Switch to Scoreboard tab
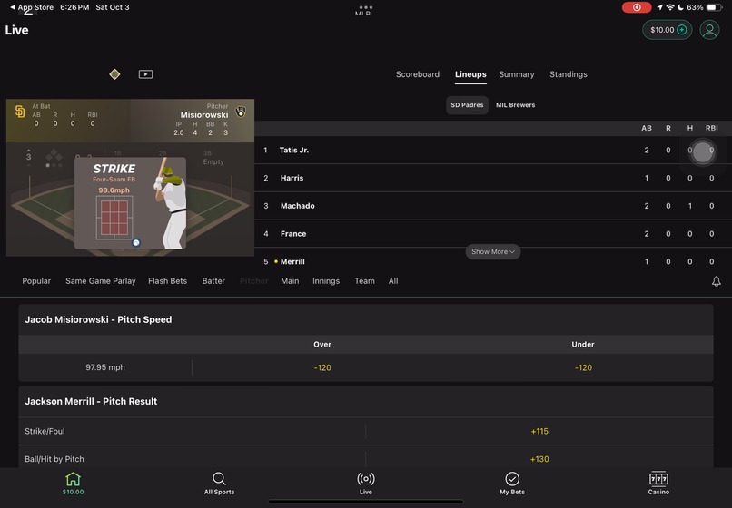Image resolution: width=732 pixels, height=508 pixels. (418, 74)
